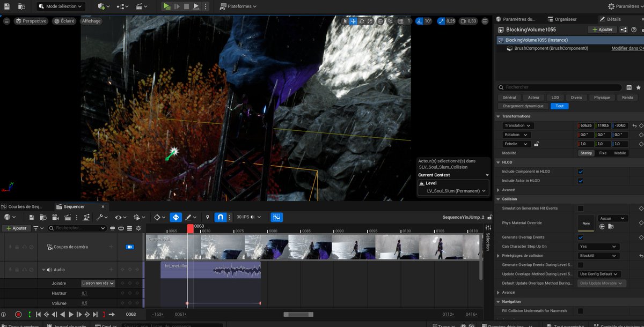The image size is (644, 327).
Task: Toggle grid snapping in the viewport toolbar
Action: 401,21
